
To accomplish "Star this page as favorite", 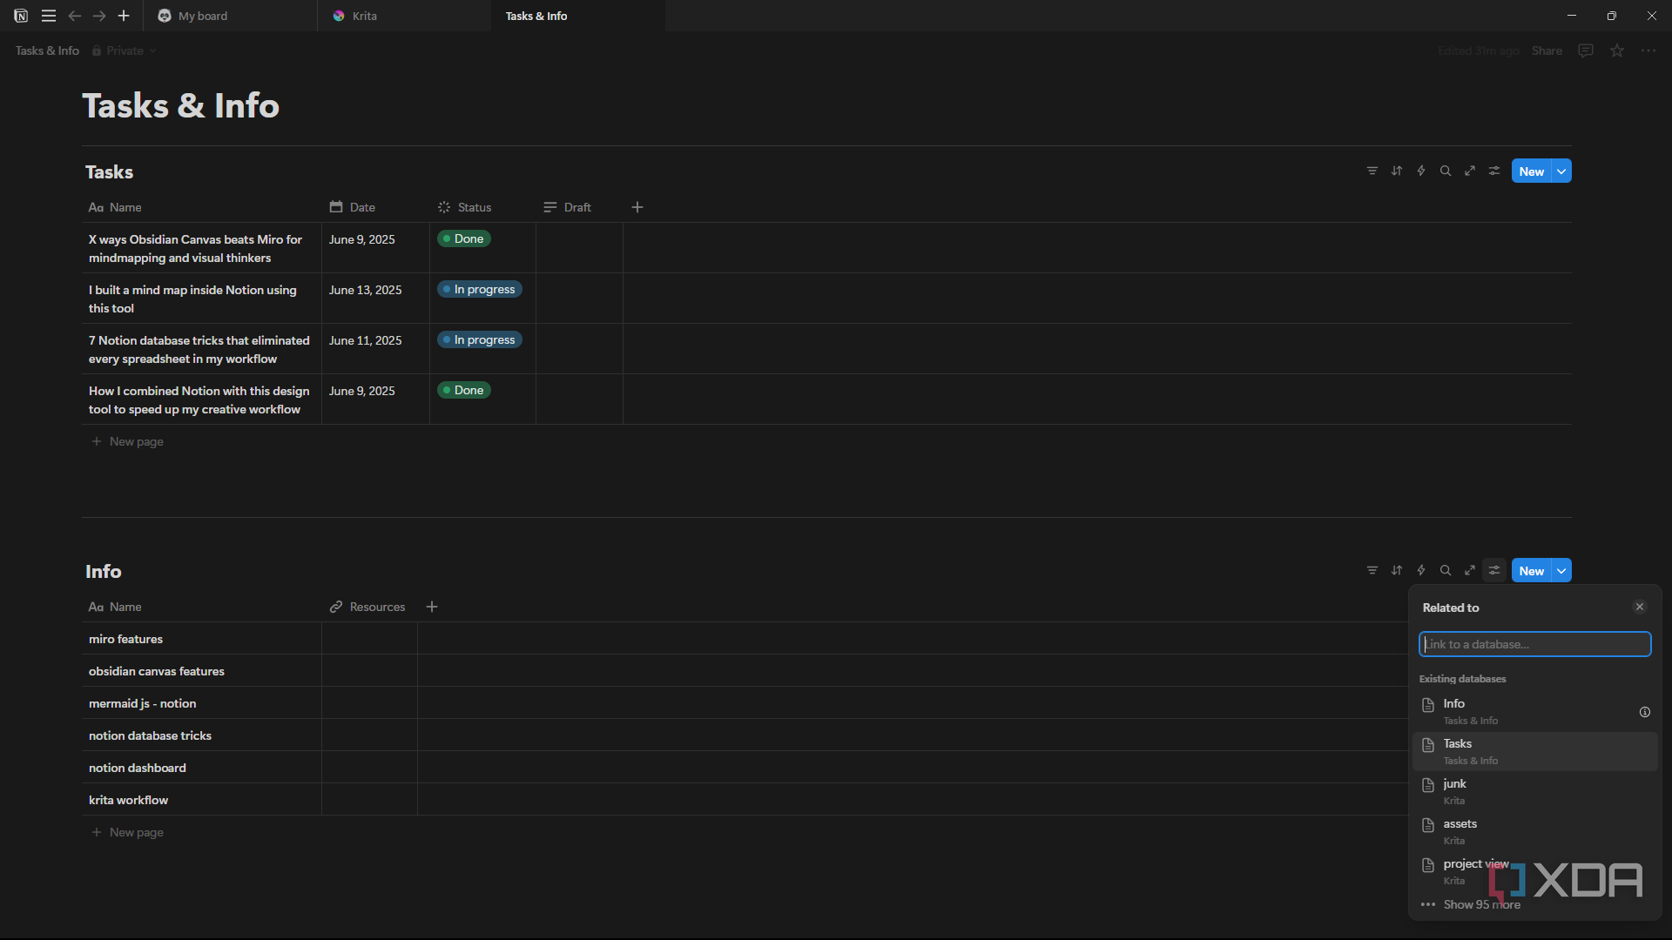I will point(1617,50).
